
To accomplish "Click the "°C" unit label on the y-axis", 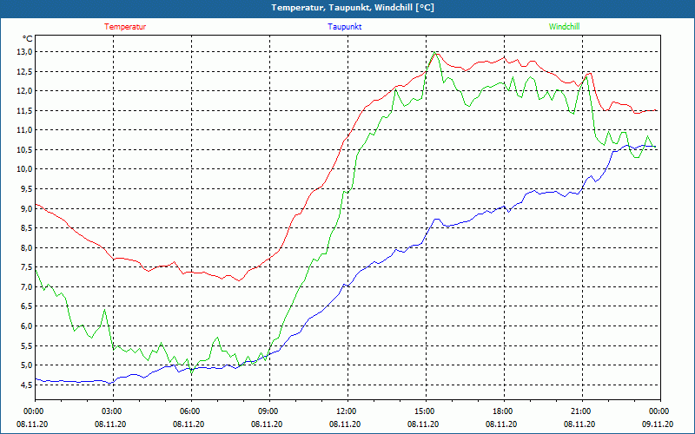I will click(28, 39).
